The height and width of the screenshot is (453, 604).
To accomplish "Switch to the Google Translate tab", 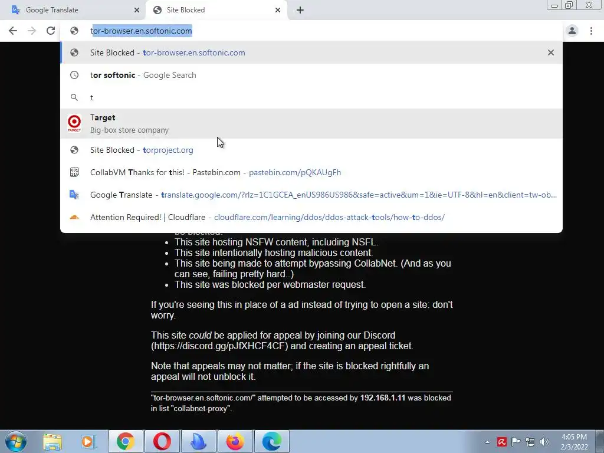I will pyautogui.click(x=73, y=10).
